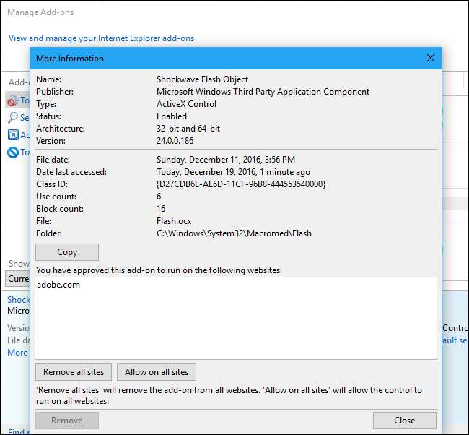The height and width of the screenshot is (435, 469).
Task: Click View and manage your Internet Explorer add-ons heading
Action: point(102,38)
